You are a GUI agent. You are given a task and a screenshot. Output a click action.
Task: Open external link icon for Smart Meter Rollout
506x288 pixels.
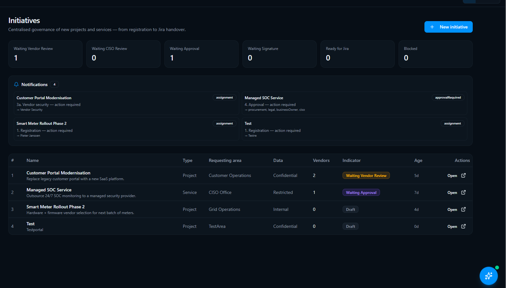tap(463, 209)
